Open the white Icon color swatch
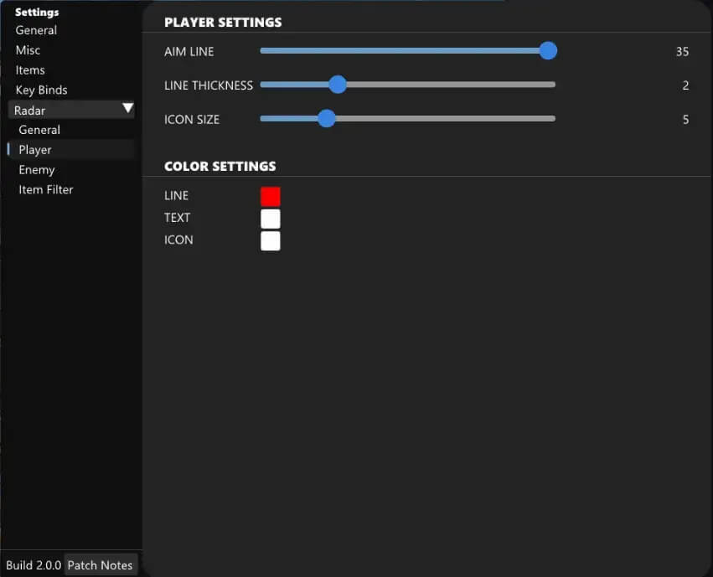The height and width of the screenshot is (577, 713). point(270,241)
